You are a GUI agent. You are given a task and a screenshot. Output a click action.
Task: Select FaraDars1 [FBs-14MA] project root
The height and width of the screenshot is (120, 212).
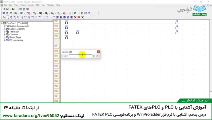pos(17,23)
